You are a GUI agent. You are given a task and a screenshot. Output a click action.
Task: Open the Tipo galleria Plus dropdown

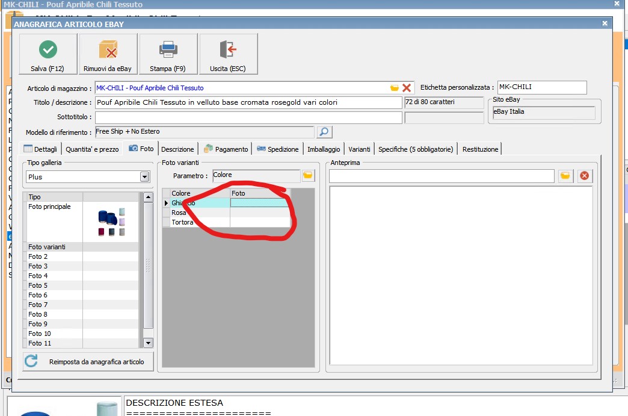144,177
